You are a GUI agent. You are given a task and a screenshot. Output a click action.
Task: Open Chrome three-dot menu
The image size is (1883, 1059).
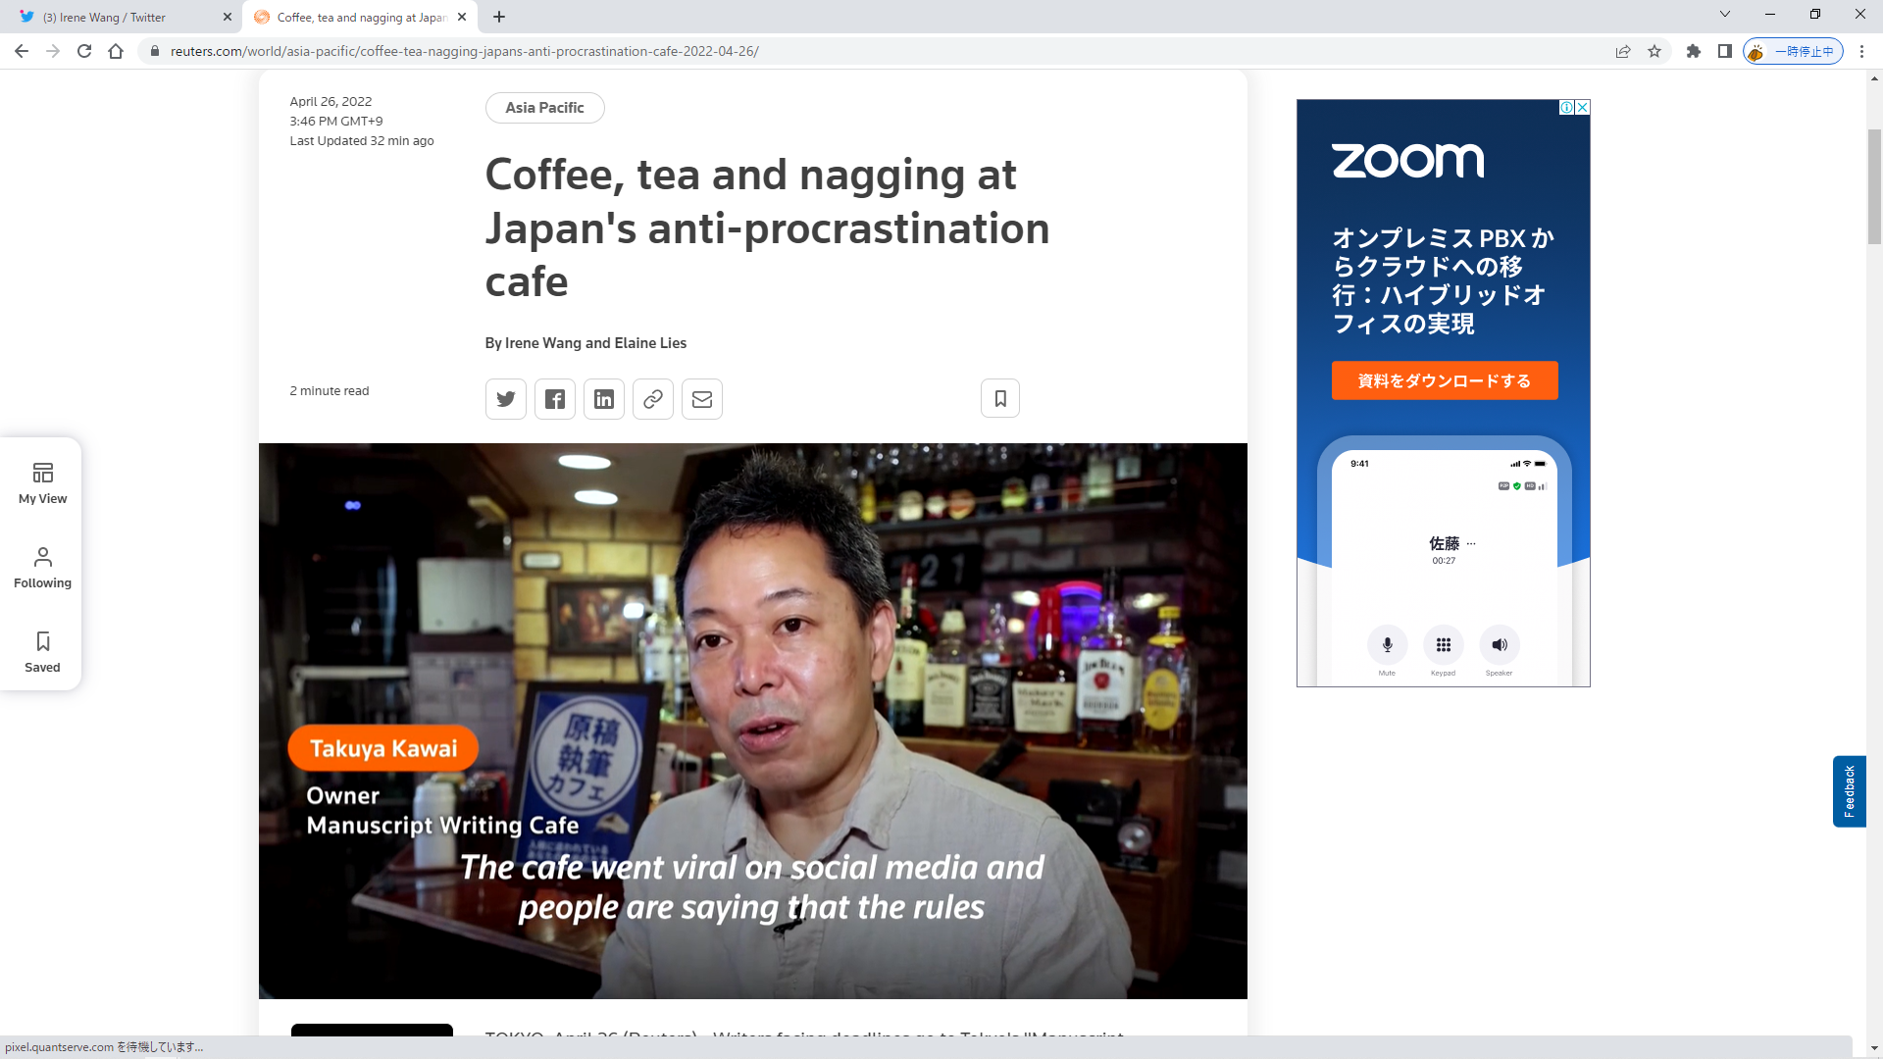point(1861,51)
